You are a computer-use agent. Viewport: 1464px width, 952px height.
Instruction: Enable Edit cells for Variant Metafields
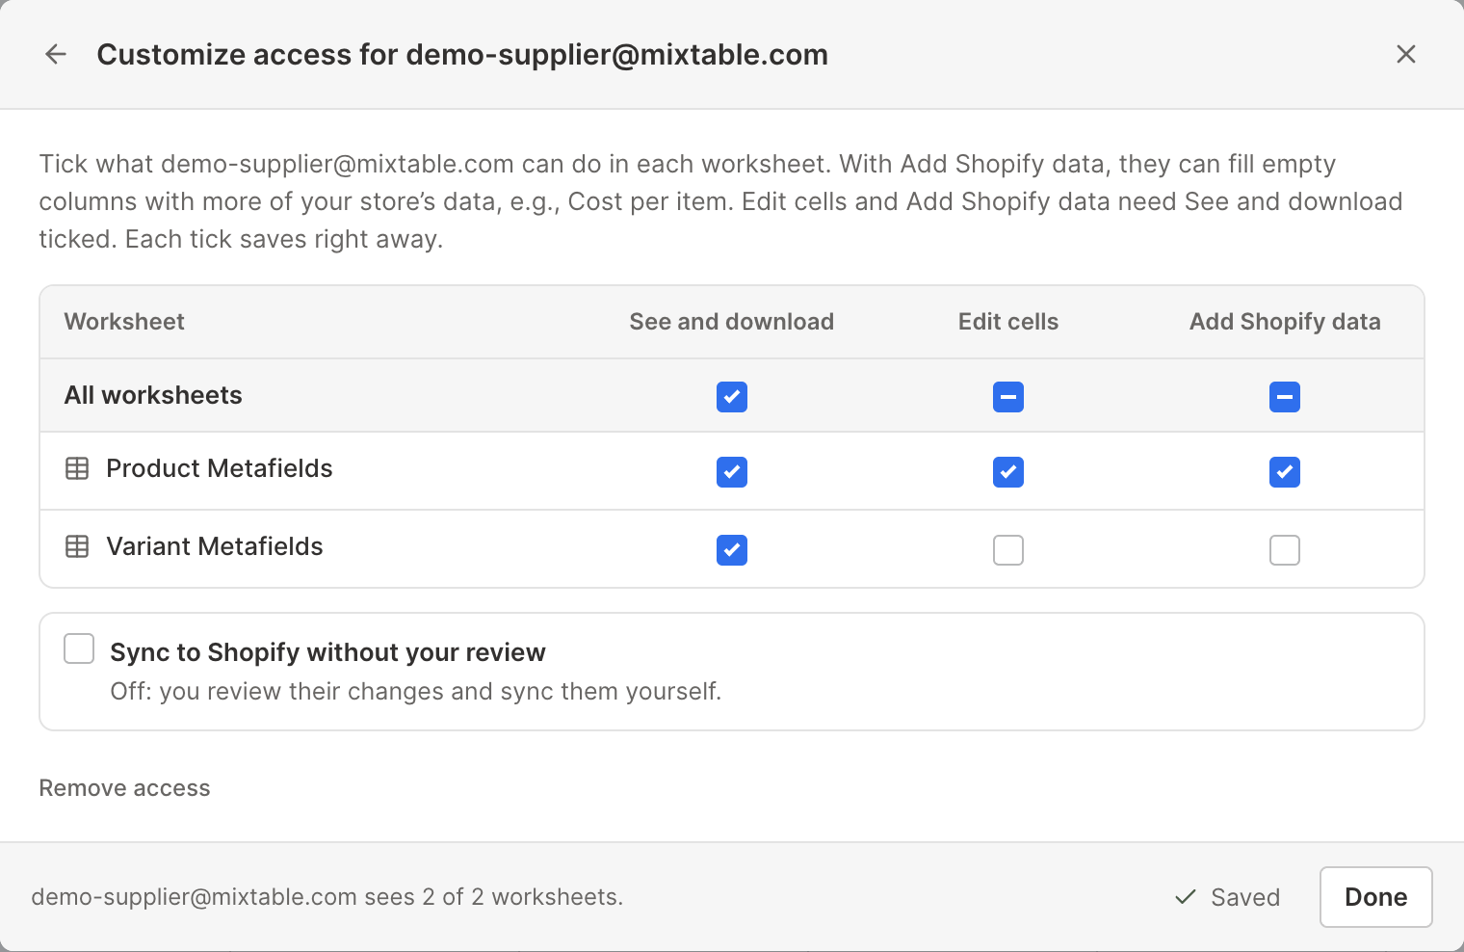point(1008,550)
